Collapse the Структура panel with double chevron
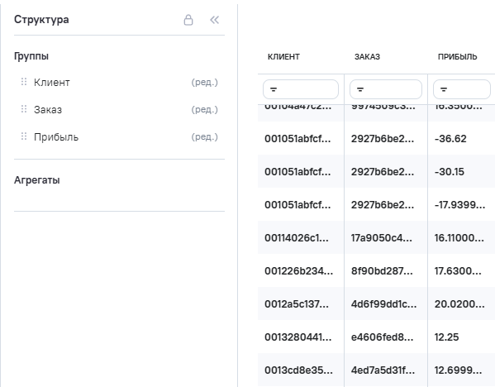The height and width of the screenshot is (387, 495). pyautogui.click(x=214, y=20)
